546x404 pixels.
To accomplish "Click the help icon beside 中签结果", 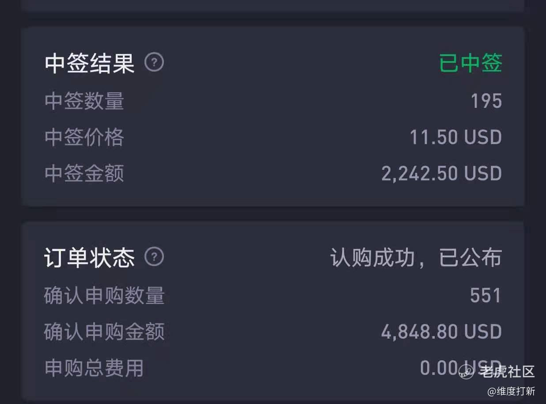I will point(154,63).
